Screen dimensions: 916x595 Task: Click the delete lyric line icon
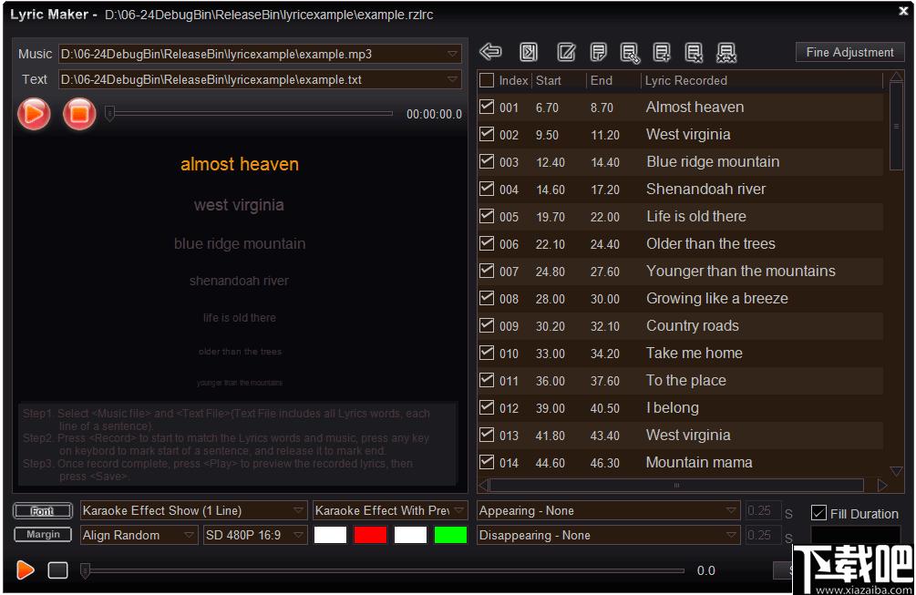pos(694,52)
